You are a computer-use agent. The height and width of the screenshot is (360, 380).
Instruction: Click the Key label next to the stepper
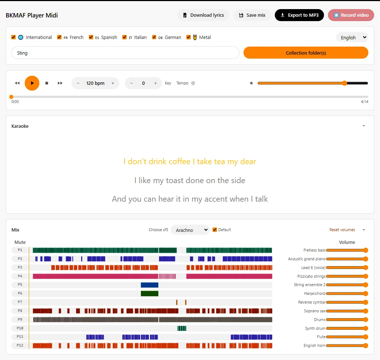(168, 83)
